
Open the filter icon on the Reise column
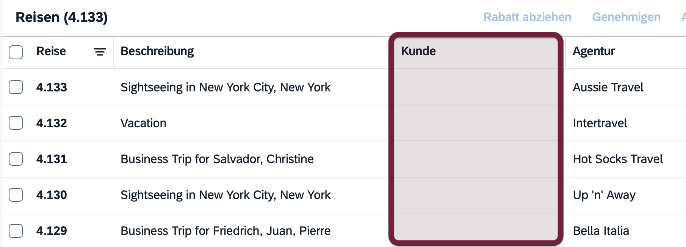(99, 51)
